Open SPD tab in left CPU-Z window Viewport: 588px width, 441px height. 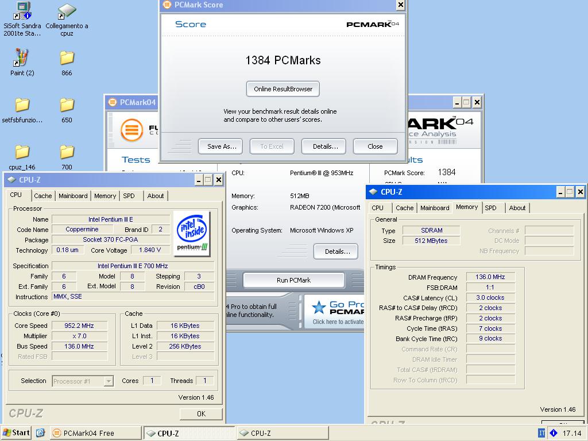tap(129, 196)
